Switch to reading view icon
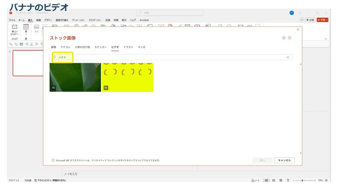This screenshot has width=337, height=189. tap(281, 180)
